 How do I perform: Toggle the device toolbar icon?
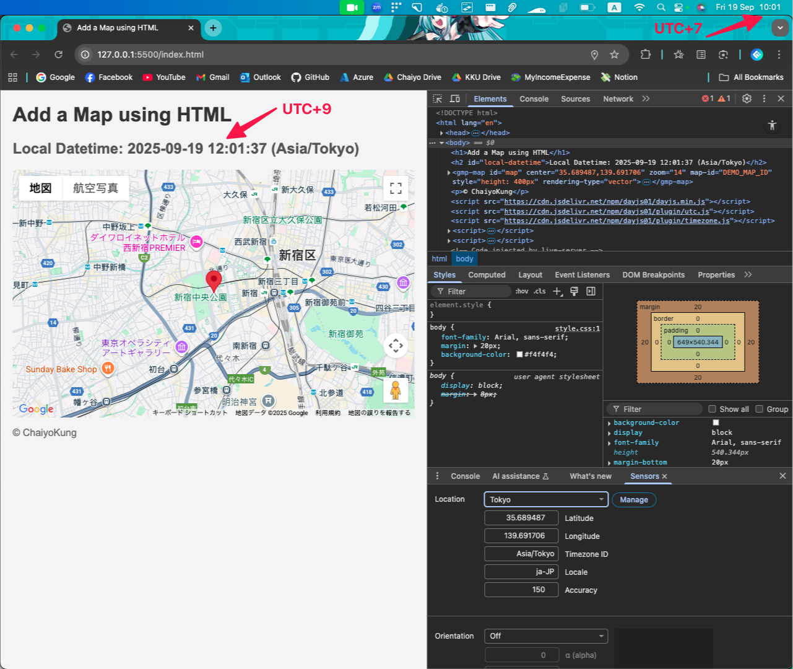(x=455, y=98)
